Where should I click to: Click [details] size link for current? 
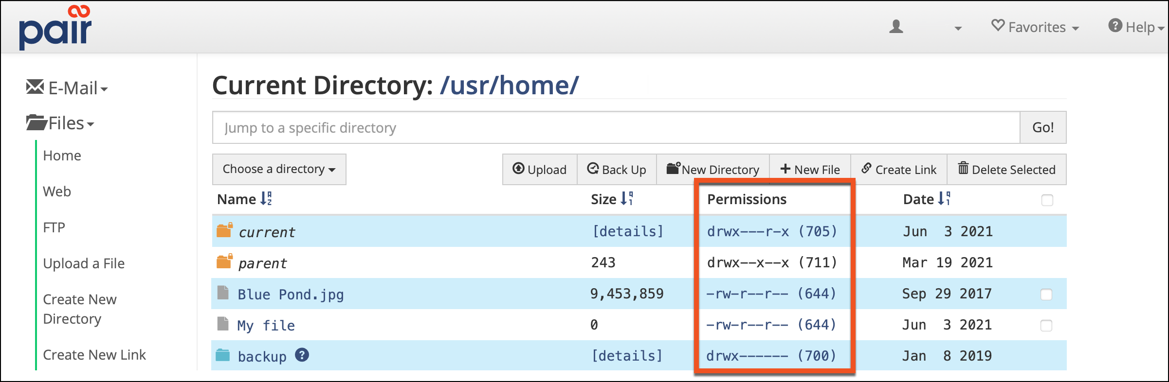[628, 231]
